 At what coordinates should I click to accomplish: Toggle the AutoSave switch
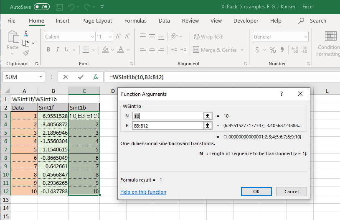coord(42,7)
